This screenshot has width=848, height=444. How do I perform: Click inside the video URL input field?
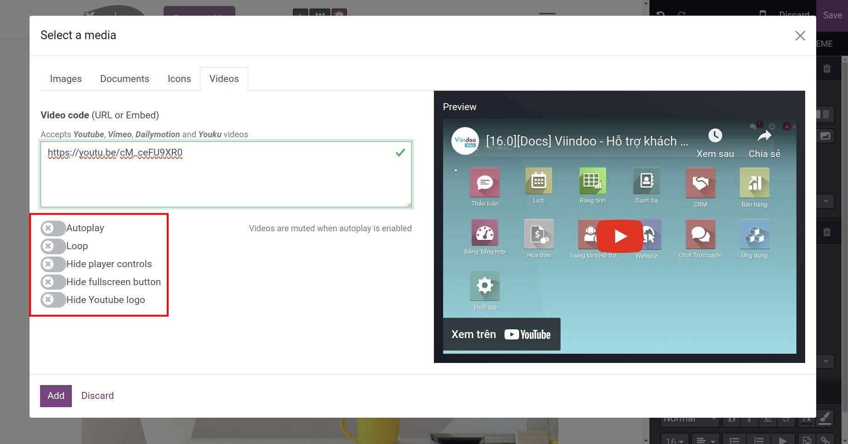coord(226,174)
